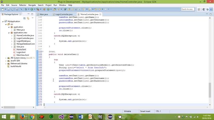
Task: Open the Navigate menu
Action: pyautogui.click(x=32, y=5)
